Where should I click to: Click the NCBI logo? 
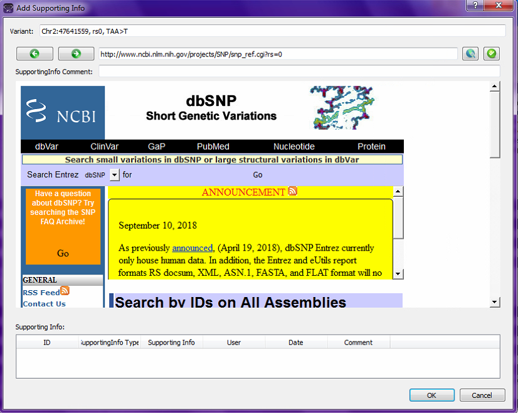(63, 113)
